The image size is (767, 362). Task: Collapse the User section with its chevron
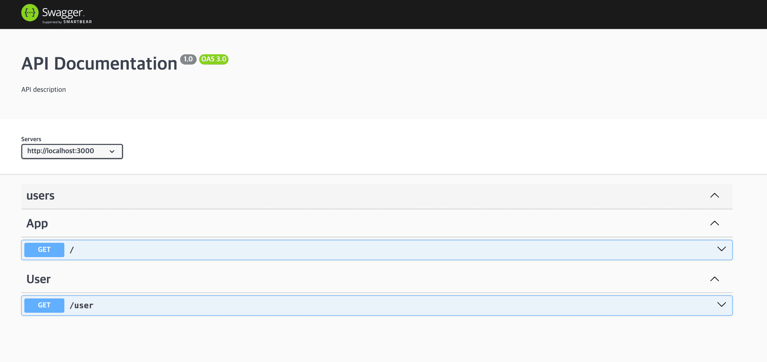tap(714, 279)
